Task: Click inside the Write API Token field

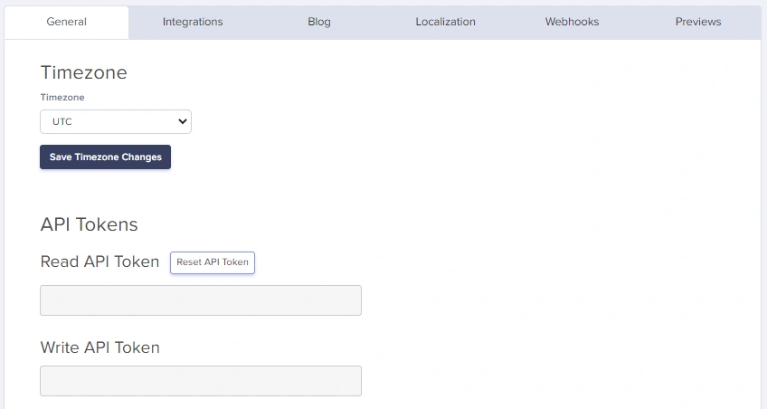Action: point(201,381)
